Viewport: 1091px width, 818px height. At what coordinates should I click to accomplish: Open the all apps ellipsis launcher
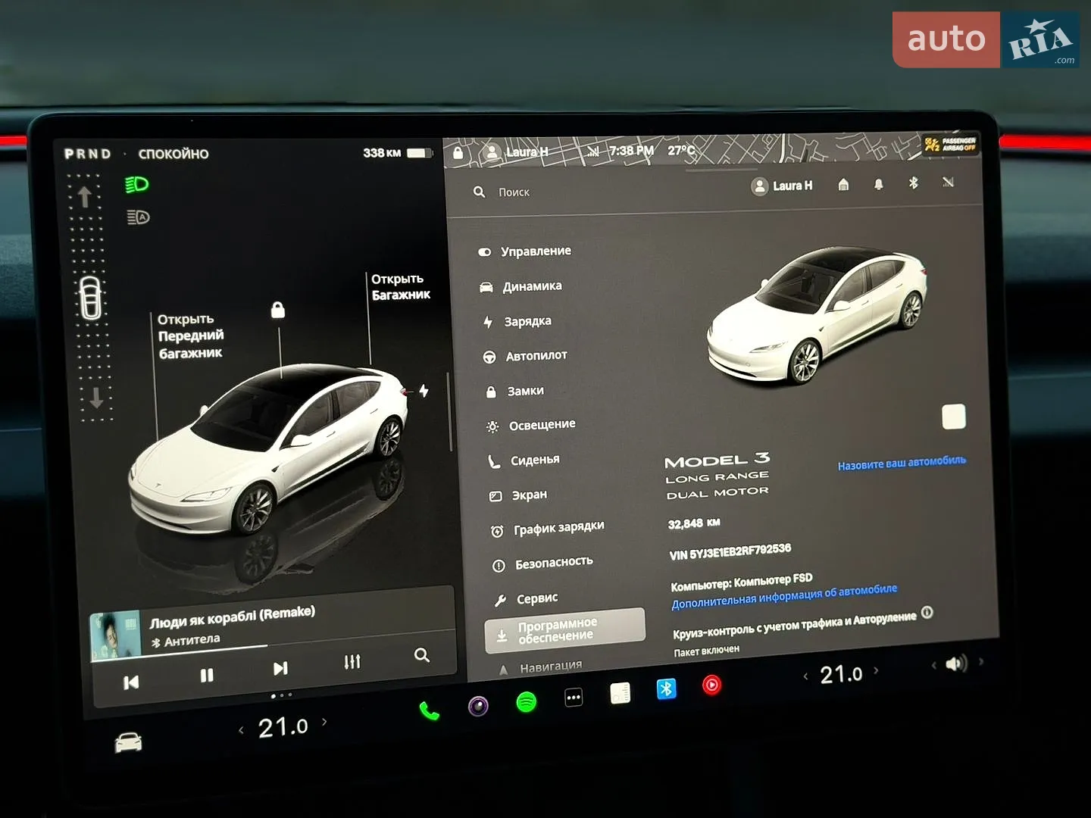tap(574, 698)
